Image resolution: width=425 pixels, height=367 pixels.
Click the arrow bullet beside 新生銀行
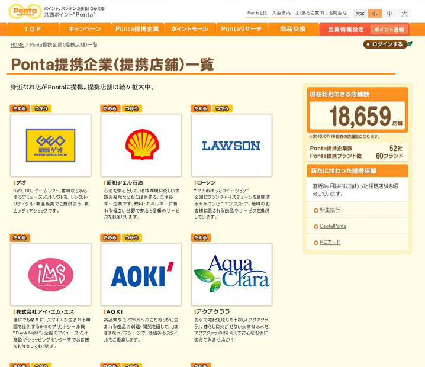coord(315,210)
